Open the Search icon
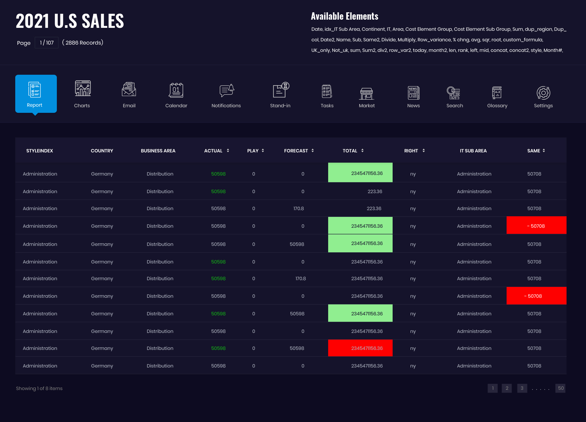Image resolution: width=586 pixels, height=422 pixels. coord(453,93)
